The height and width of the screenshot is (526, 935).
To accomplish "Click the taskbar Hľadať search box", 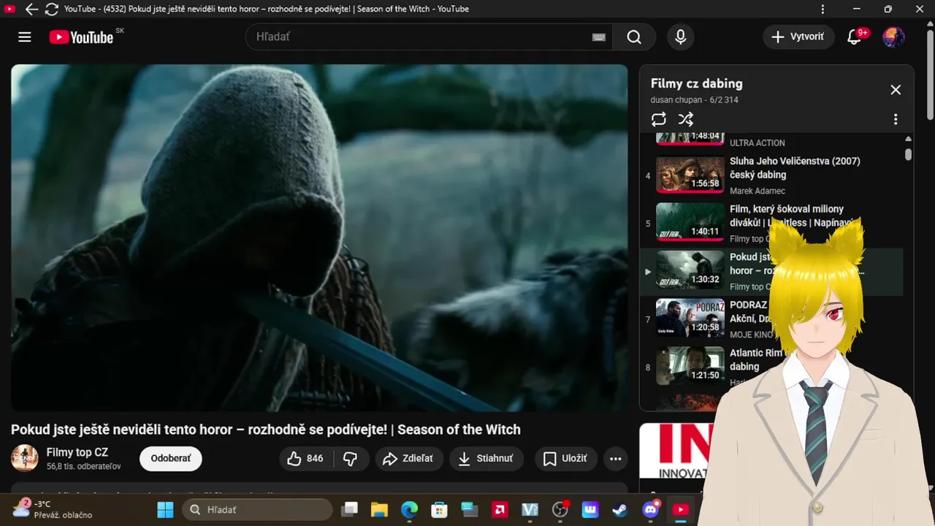I will pyautogui.click(x=257, y=509).
